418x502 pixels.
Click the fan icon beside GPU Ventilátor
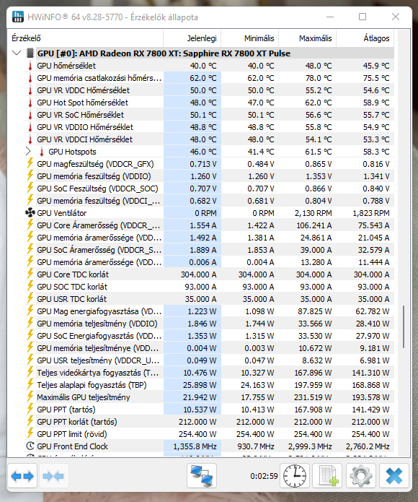(x=30, y=213)
